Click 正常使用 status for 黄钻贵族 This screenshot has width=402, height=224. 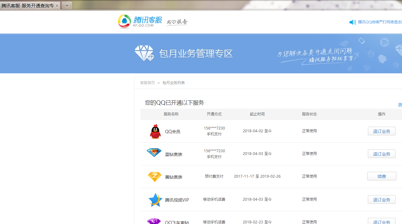[309, 176]
